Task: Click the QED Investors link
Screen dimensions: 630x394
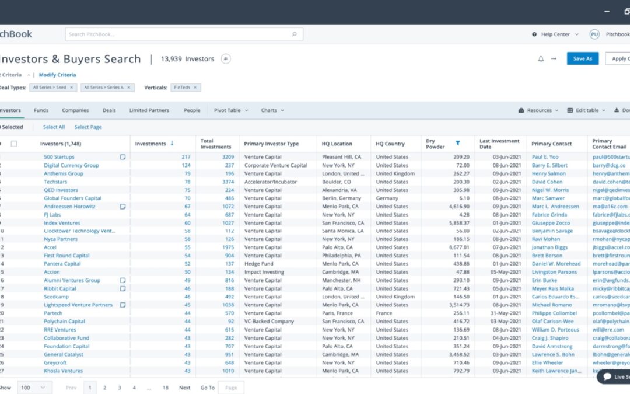Action: 61,190
